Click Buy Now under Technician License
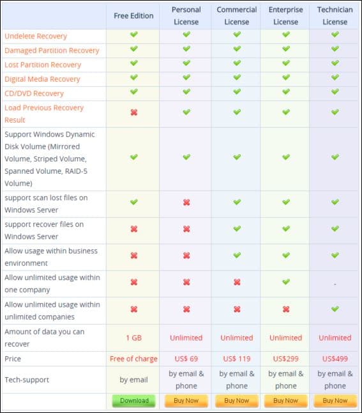362x413 pixels. [x=335, y=401]
